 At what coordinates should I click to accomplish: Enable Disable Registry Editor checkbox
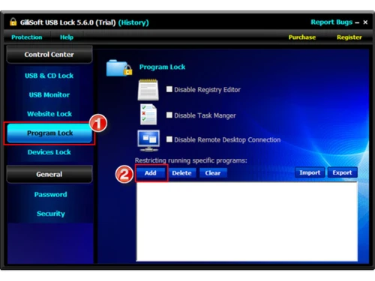coord(169,89)
